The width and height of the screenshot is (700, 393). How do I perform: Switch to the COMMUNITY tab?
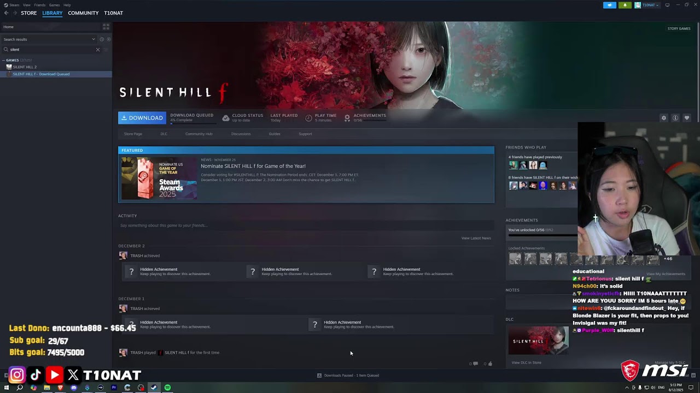click(x=83, y=13)
